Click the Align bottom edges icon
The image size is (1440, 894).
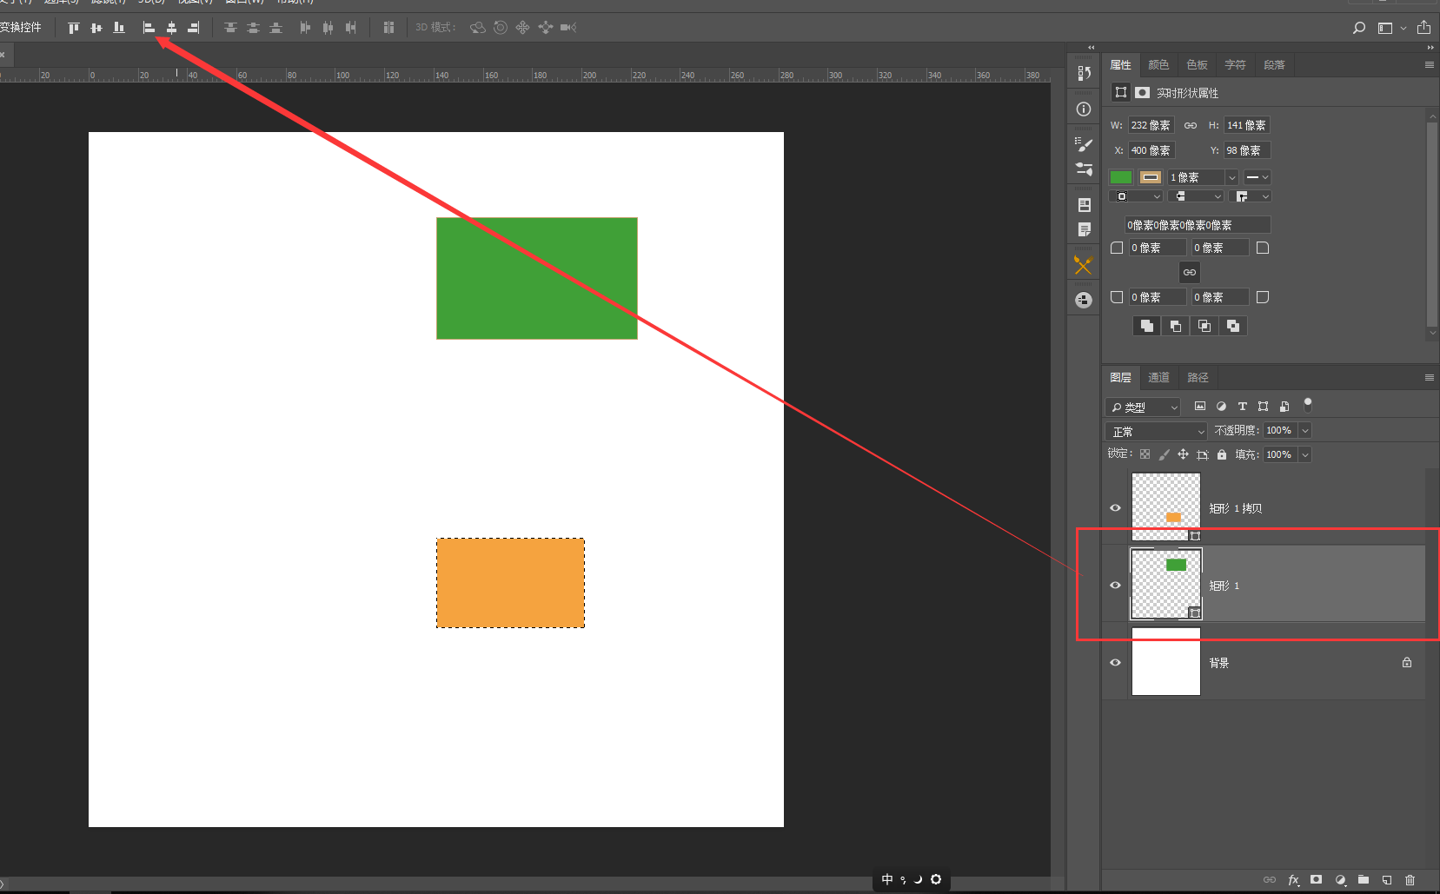point(119,28)
